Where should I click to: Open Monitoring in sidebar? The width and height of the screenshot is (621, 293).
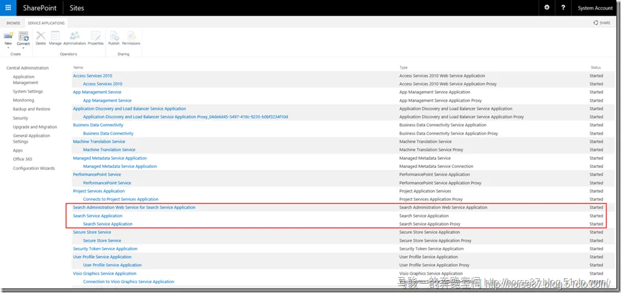point(24,100)
